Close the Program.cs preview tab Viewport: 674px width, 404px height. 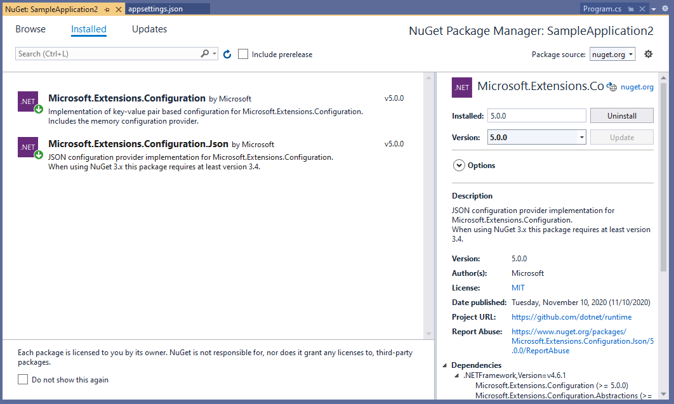pos(642,9)
